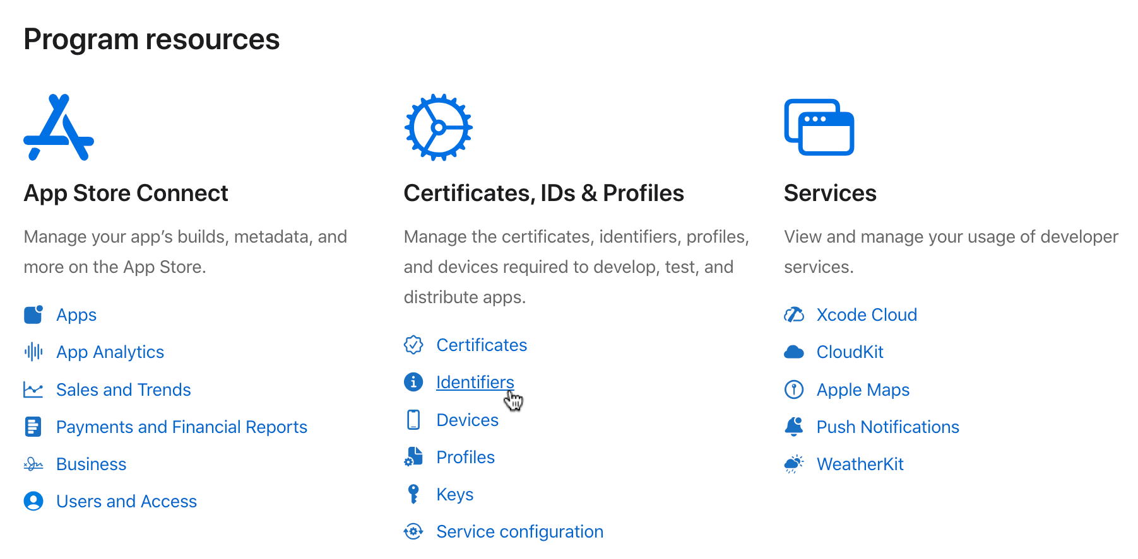
Task: Click the Users and Access person icon
Action: pos(33,501)
